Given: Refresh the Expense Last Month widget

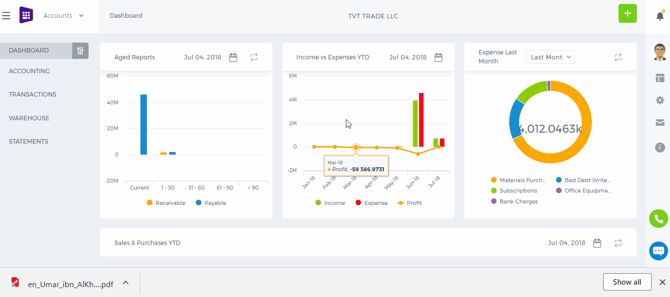Looking at the screenshot, I should (618, 57).
